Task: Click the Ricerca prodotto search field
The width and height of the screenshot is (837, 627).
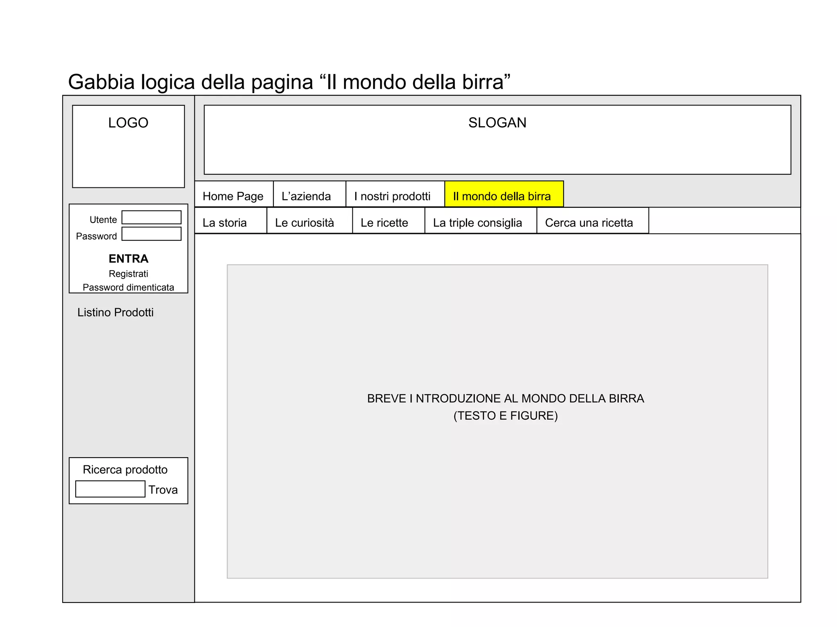Action: tap(110, 489)
